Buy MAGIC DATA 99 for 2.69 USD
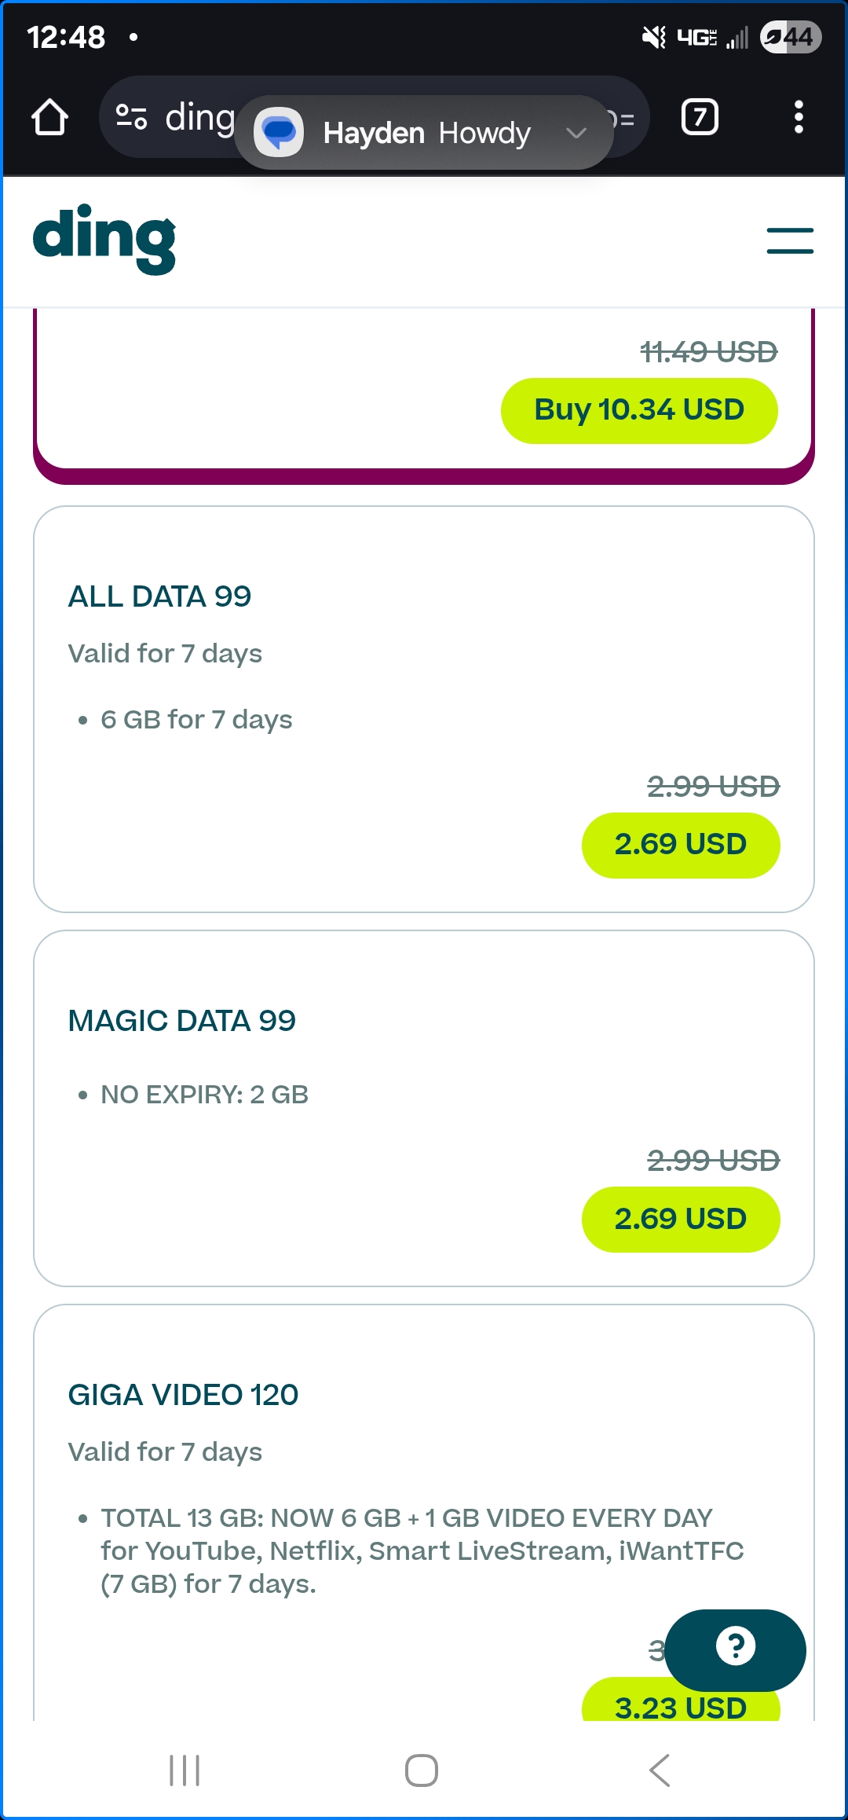The width and height of the screenshot is (848, 1820). [680, 1219]
